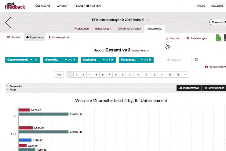Open TEILNEHMERLISTEN menu

click(x=87, y=6)
